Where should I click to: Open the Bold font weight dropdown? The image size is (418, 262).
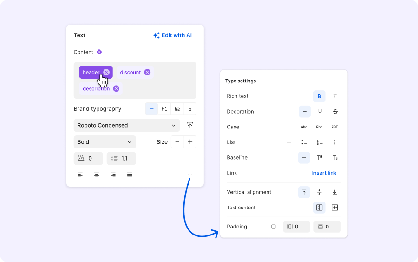pyautogui.click(x=104, y=142)
